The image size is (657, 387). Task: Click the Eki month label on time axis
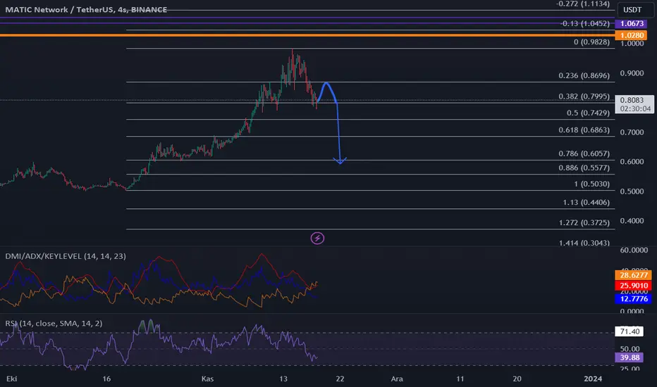click(x=12, y=379)
